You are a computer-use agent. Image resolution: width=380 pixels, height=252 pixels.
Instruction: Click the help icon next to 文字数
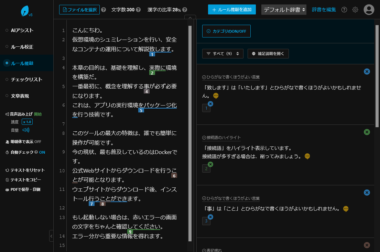pyautogui.click(x=138, y=10)
